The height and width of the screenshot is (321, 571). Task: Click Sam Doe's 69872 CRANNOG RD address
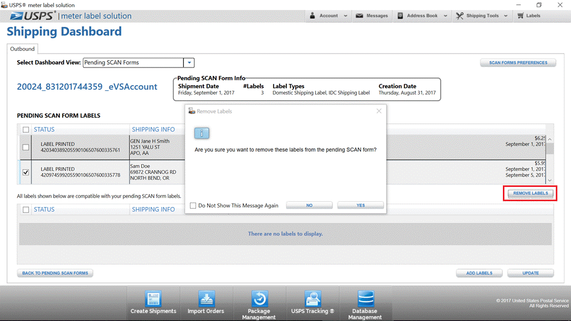coord(153,172)
